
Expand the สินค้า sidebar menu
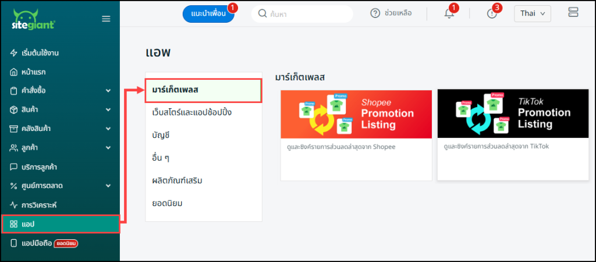pyautogui.click(x=108, y=110)
